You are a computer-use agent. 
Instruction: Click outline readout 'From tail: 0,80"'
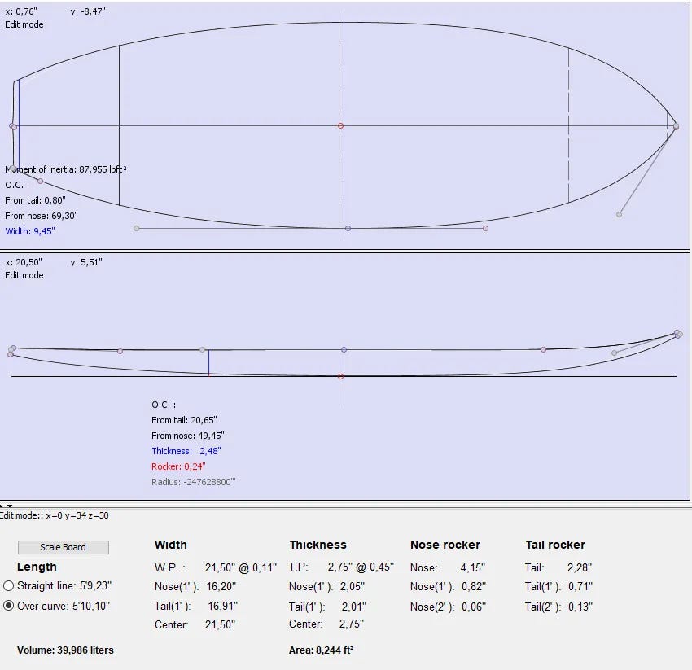tap(35, 200)
